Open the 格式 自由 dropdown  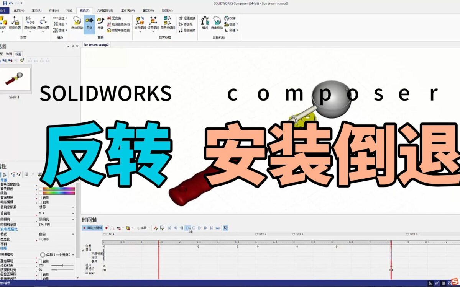click(x=73, y=234)
